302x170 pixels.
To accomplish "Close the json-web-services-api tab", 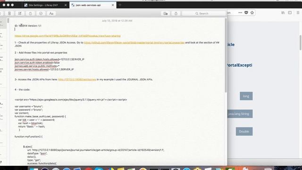I will [x=113, y=5].
